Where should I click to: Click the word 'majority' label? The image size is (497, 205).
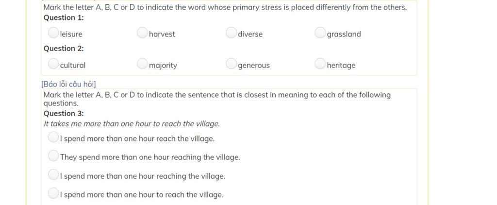click(x=163, y=66)
